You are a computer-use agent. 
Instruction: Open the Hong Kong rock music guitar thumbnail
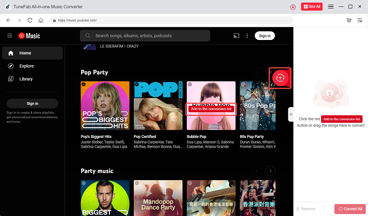(x=211, y=198)
